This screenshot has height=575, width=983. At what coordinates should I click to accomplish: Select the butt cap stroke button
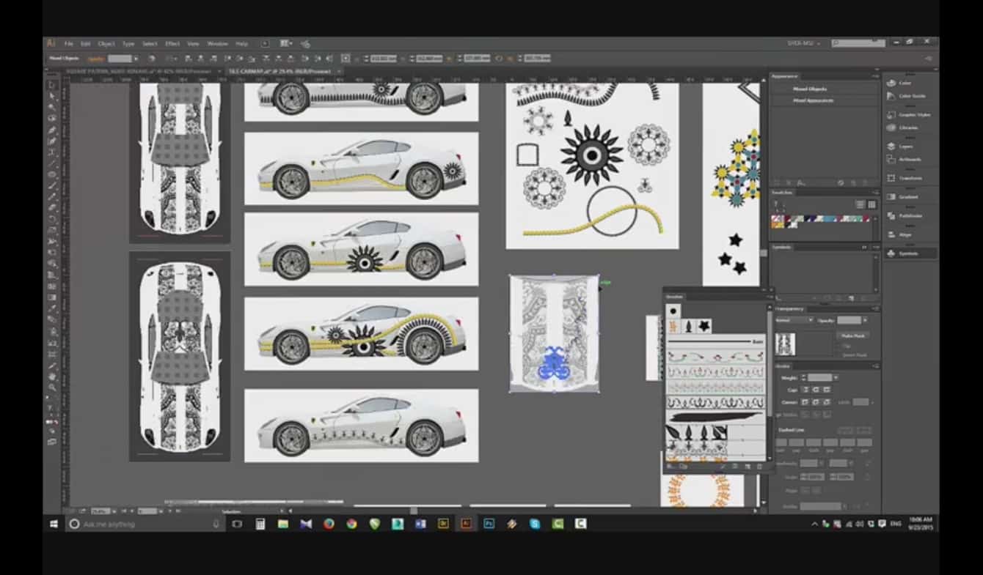coord(805,390)
